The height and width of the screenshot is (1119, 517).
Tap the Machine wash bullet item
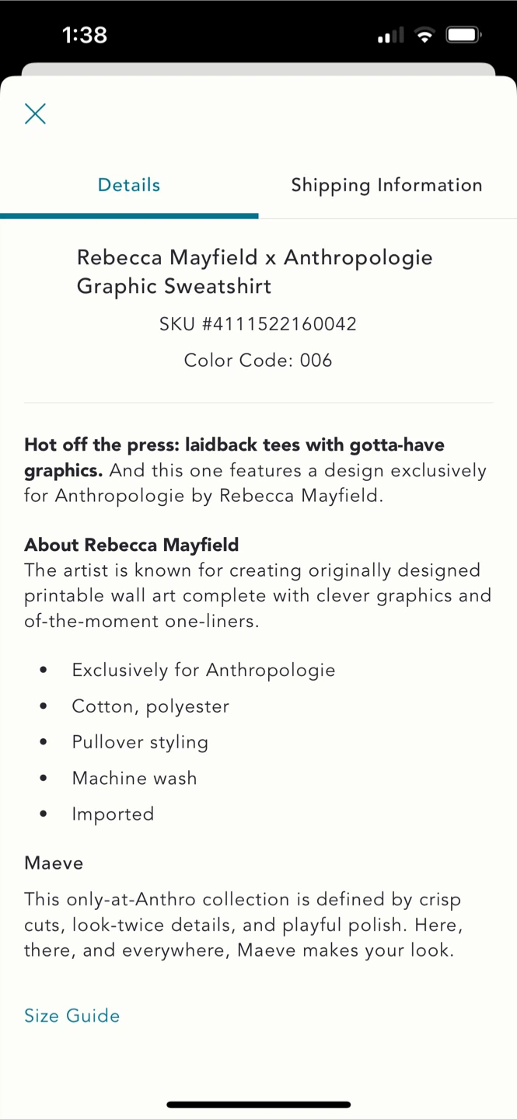tap(134, 778)
